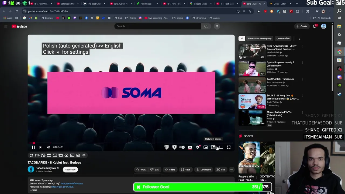The height and width of the screenshot is (194, 345).
Task: Select the All filter chip
Action: [242, 39]
